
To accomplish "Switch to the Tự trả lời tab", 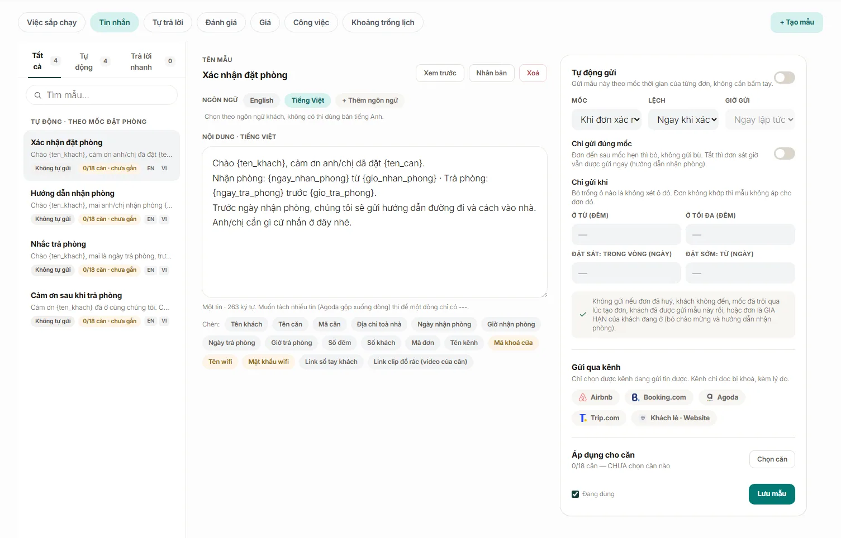I will 168,22.
